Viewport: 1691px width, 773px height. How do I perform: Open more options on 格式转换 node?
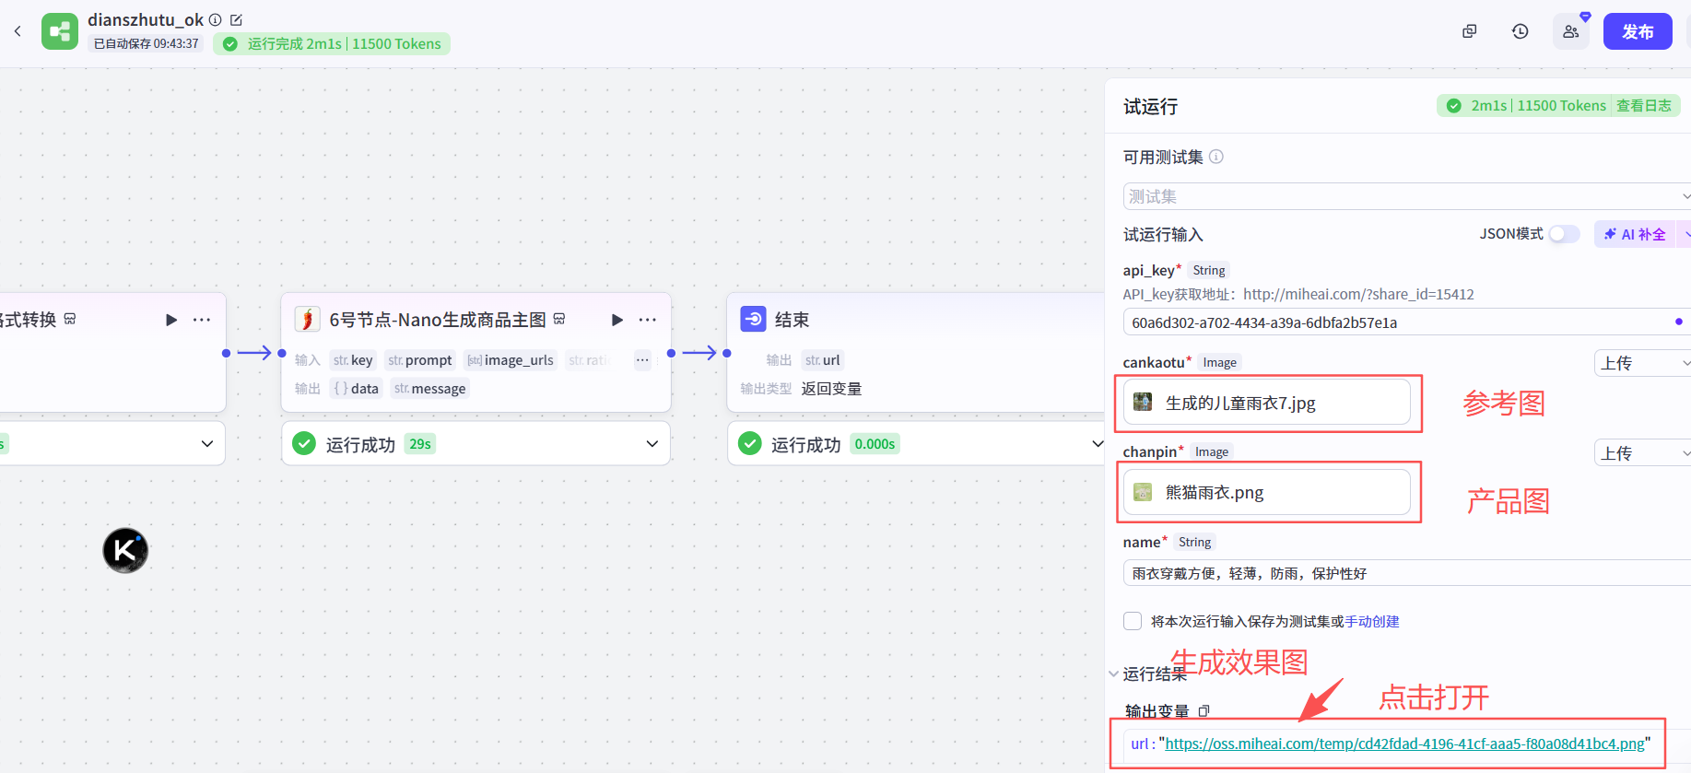pos(202,320)
